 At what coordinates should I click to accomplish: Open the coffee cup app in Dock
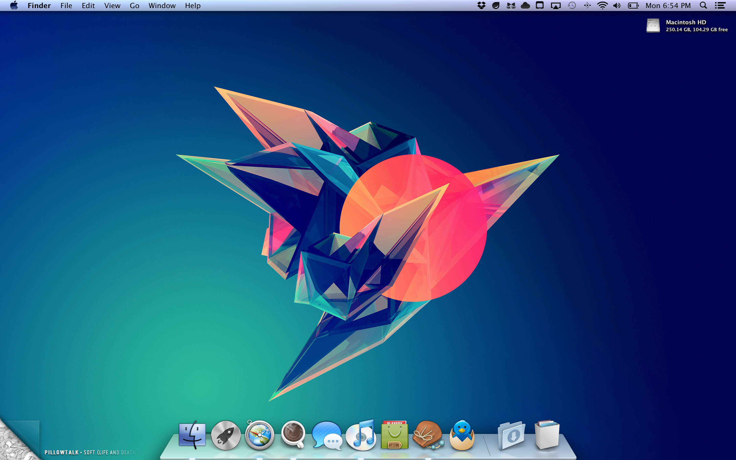(x=293, y=434)
